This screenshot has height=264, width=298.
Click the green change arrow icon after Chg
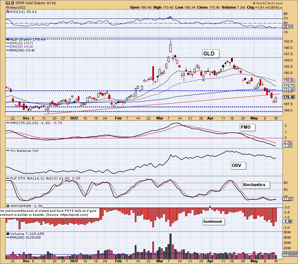point(281,8)
